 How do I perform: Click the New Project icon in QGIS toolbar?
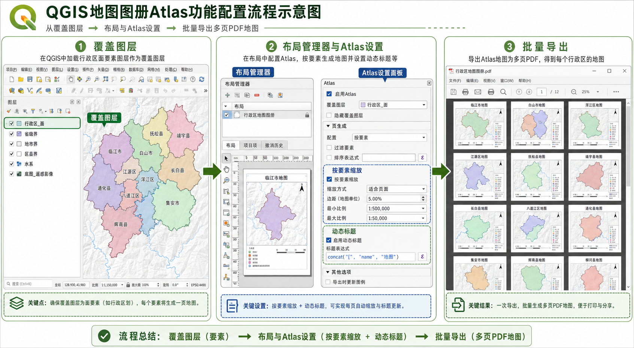(12, 79)
